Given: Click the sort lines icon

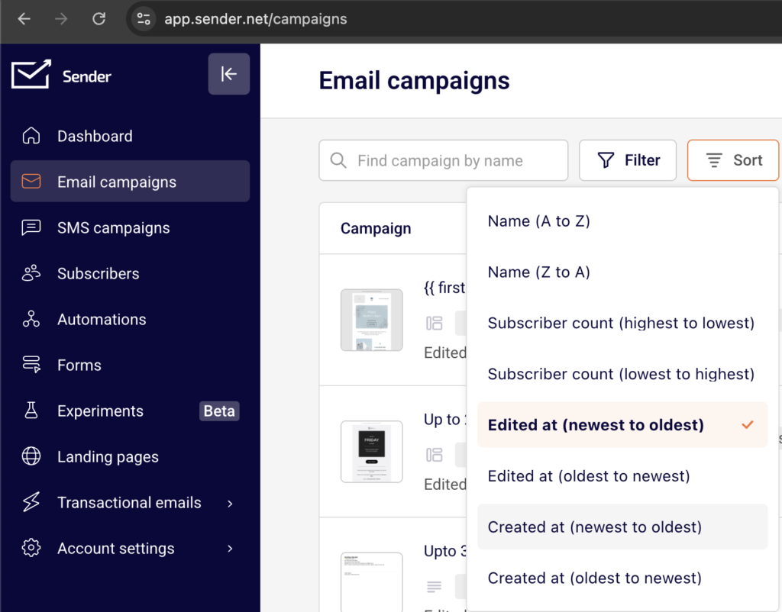Looking at the screenshot, I should pyautogui.click(x=714, y=160).
